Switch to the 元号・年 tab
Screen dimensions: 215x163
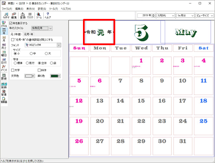[x=28, y=34]
